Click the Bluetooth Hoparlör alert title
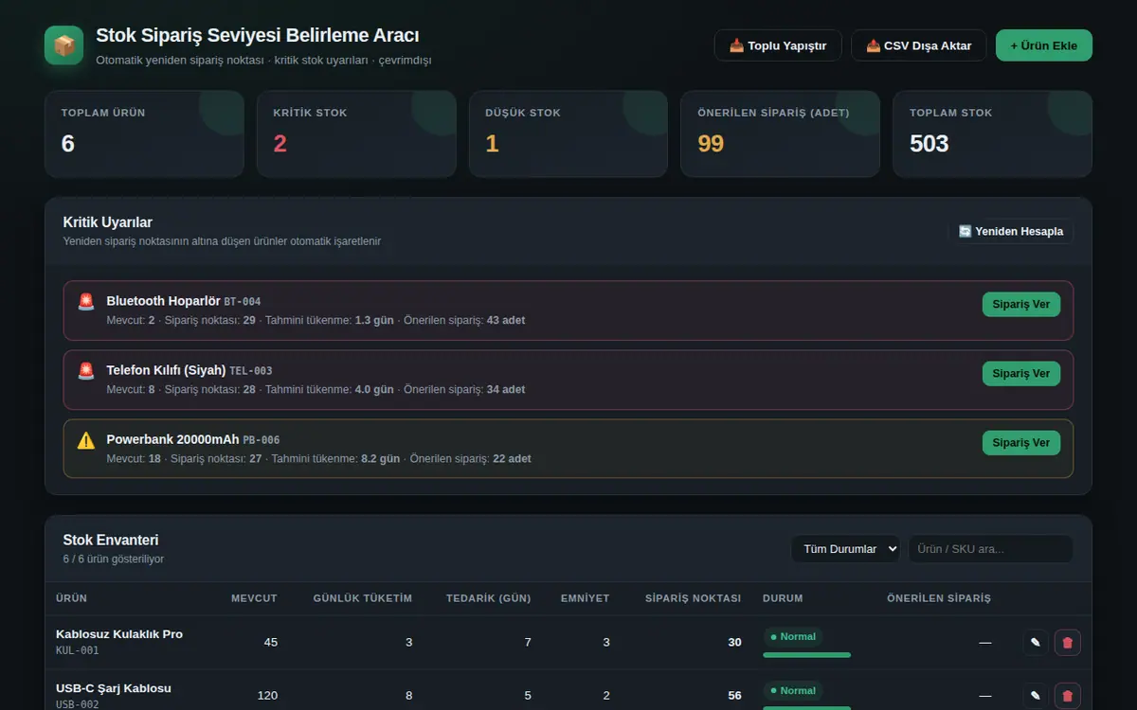1137x710 pixels. click(x=163, y=301)
